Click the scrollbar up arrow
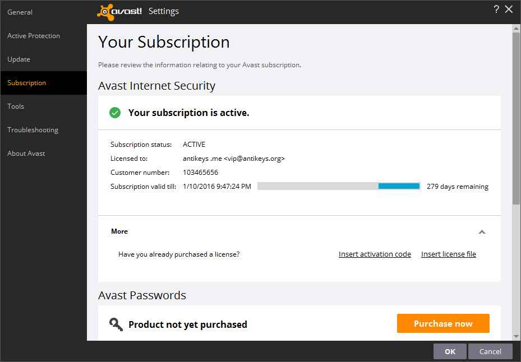 click(x=516, y=29)
